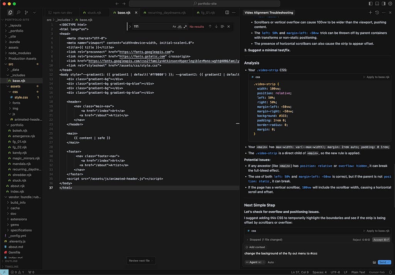Close the base.njk tab
This screenshot has height=275, width=395.
(x=136, y=13)
